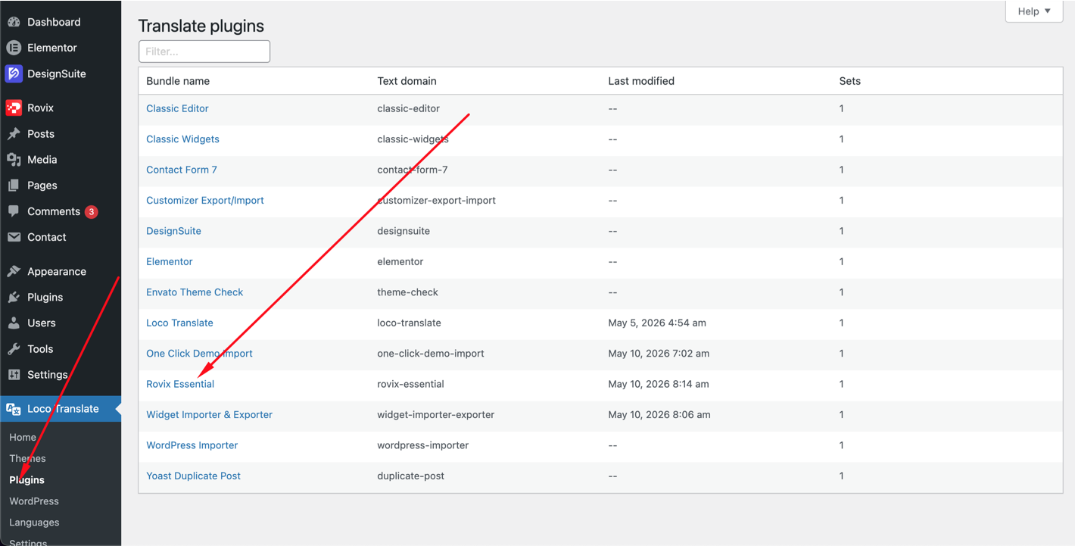This screenshot has width=1075, height=546.
Task: Click the Media library icon
Action: point(14,160)
